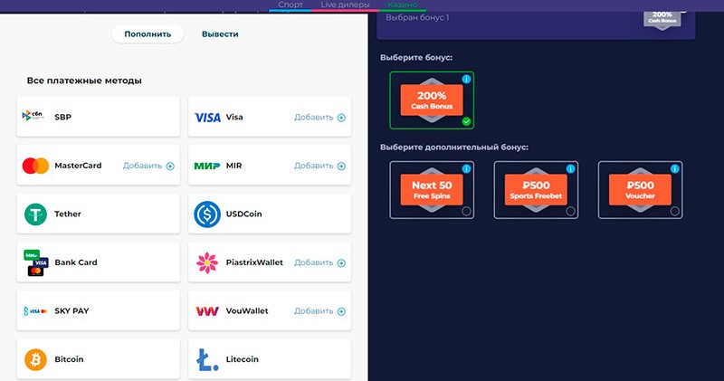Screen dimensions: 724x381
Task: Switch to the Вывести tab
Action: point(220,34)
